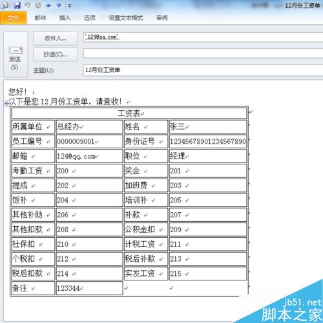Click the 计税工资 cell
The width and height of the screenshot is (323, 323).
(x=146, y=244)
